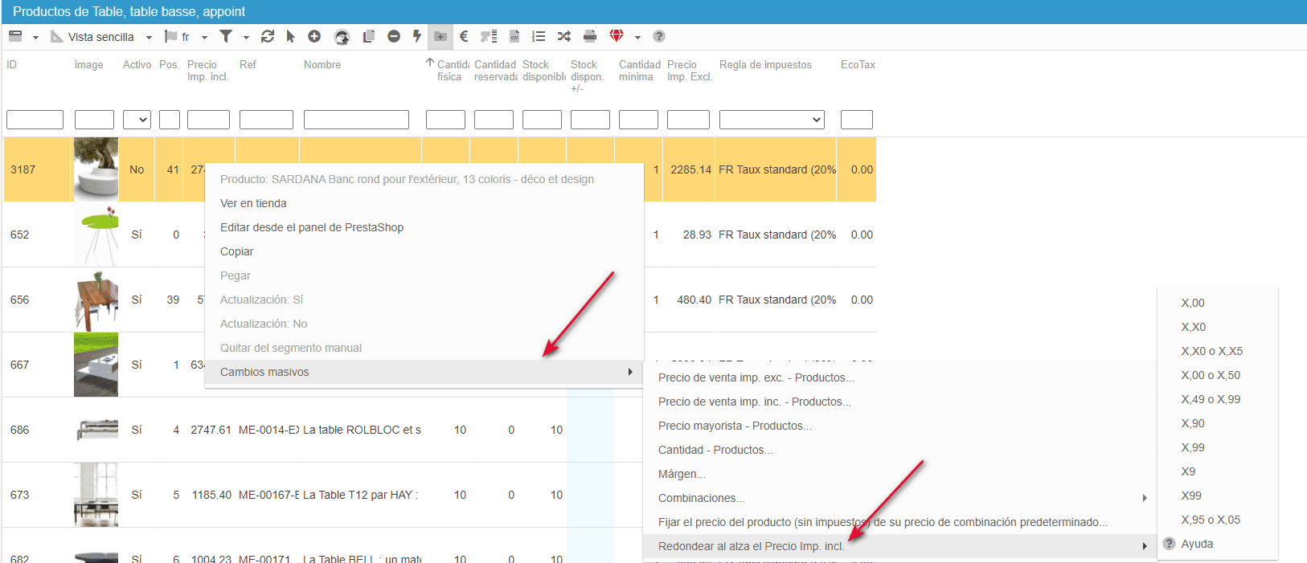This screenshot has width=1307, height=563.
Task: Open the Regla de impuestos filter dropdown
Action: point(772,120)
